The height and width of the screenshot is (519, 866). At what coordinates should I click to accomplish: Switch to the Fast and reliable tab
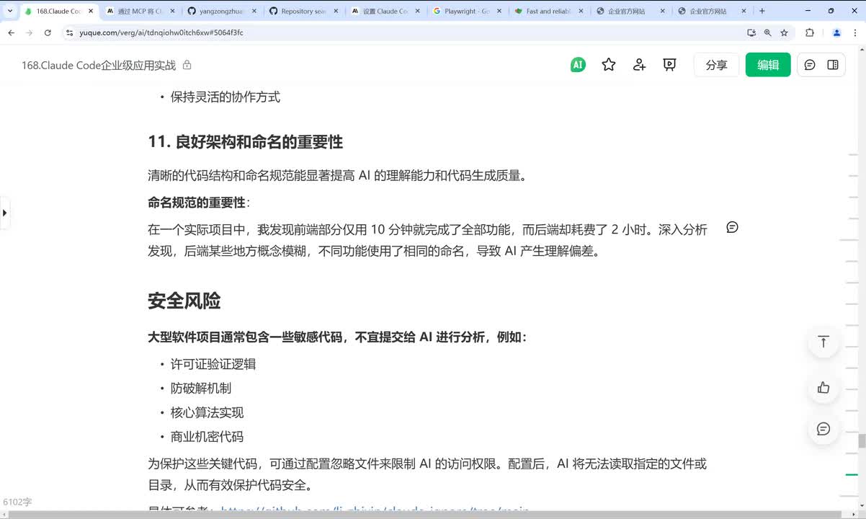coord(548,11)
